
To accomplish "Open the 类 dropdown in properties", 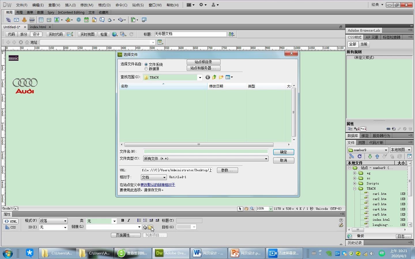I will (114, 221).
